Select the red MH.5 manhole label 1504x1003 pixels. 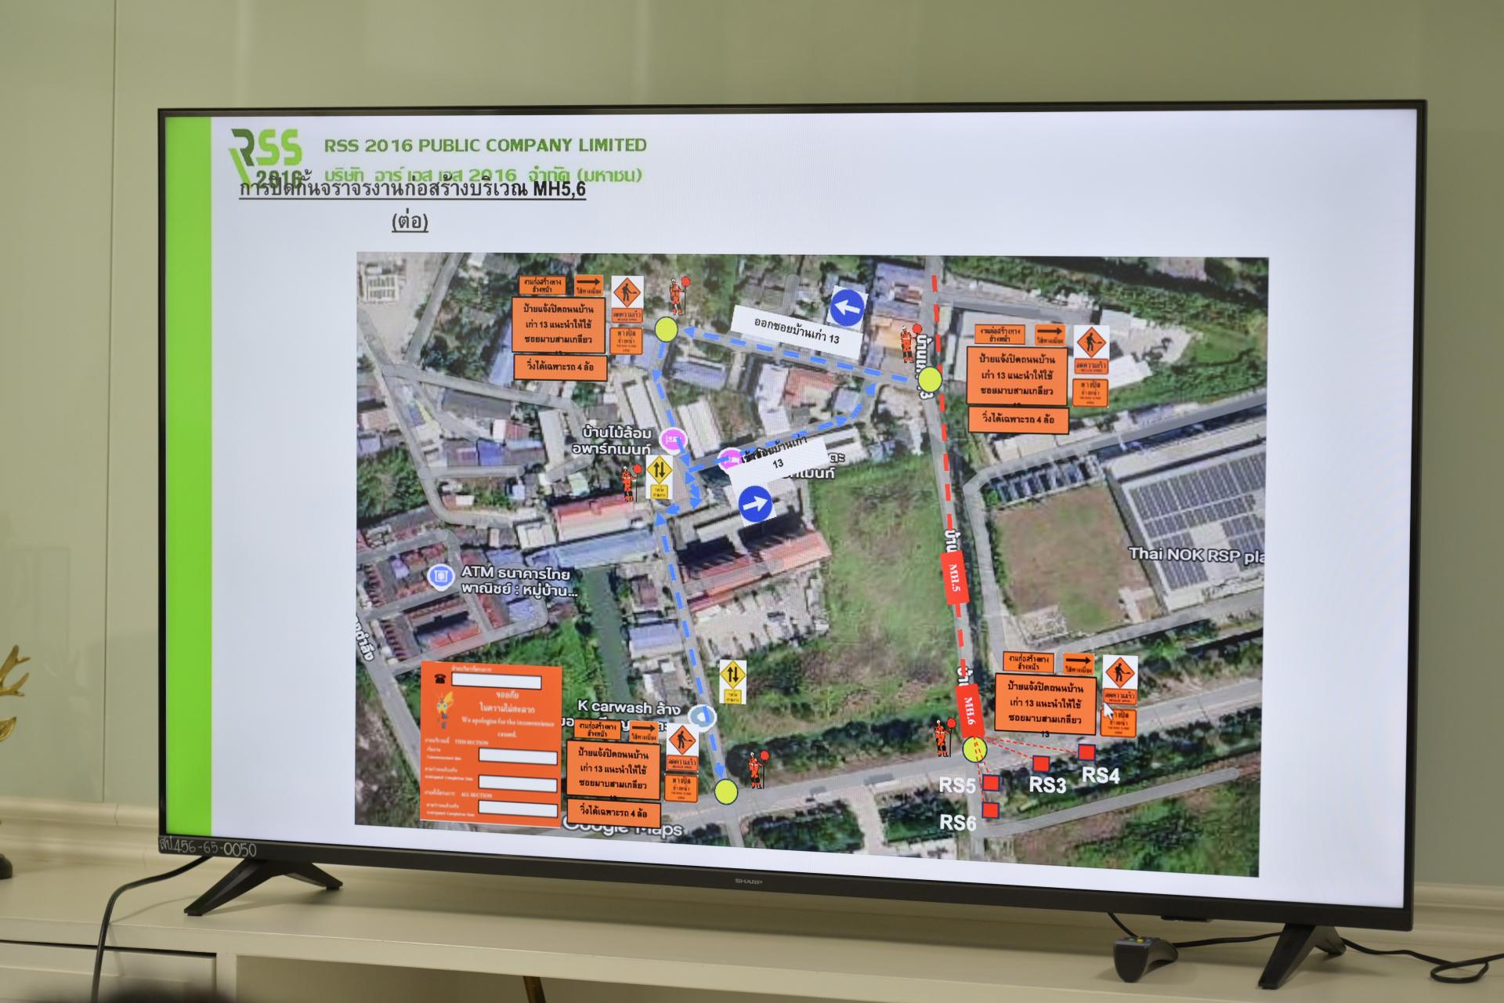955,579
